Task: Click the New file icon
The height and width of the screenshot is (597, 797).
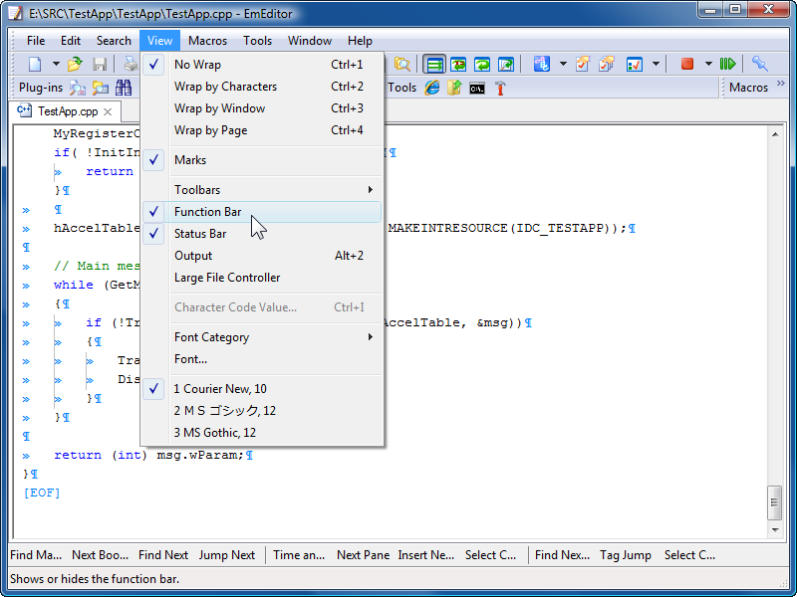Action: click(35, 65)
